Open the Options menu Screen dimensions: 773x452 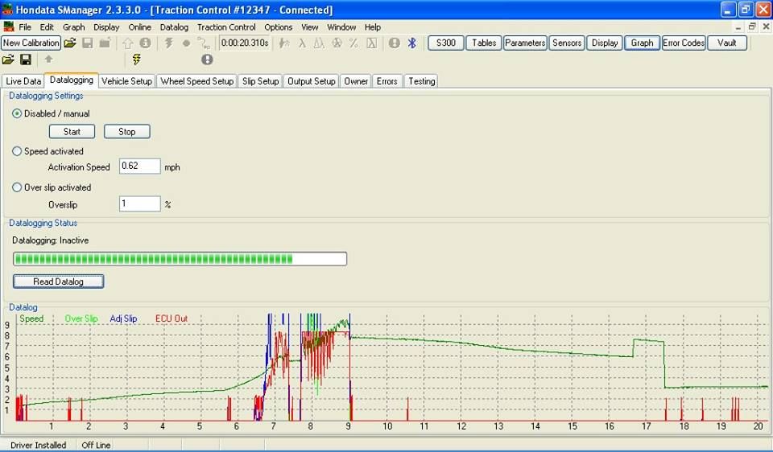278,27
